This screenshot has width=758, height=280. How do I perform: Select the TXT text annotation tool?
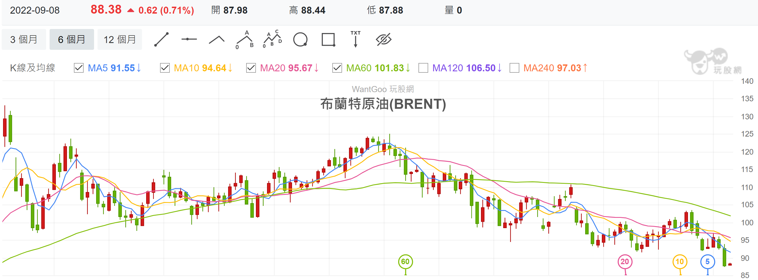point(355,39)
